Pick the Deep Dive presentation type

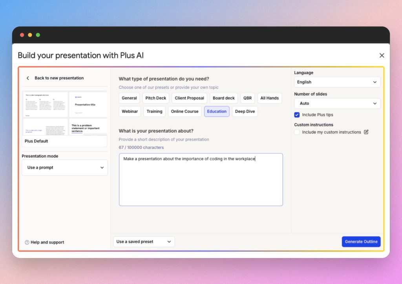(245, 112)
